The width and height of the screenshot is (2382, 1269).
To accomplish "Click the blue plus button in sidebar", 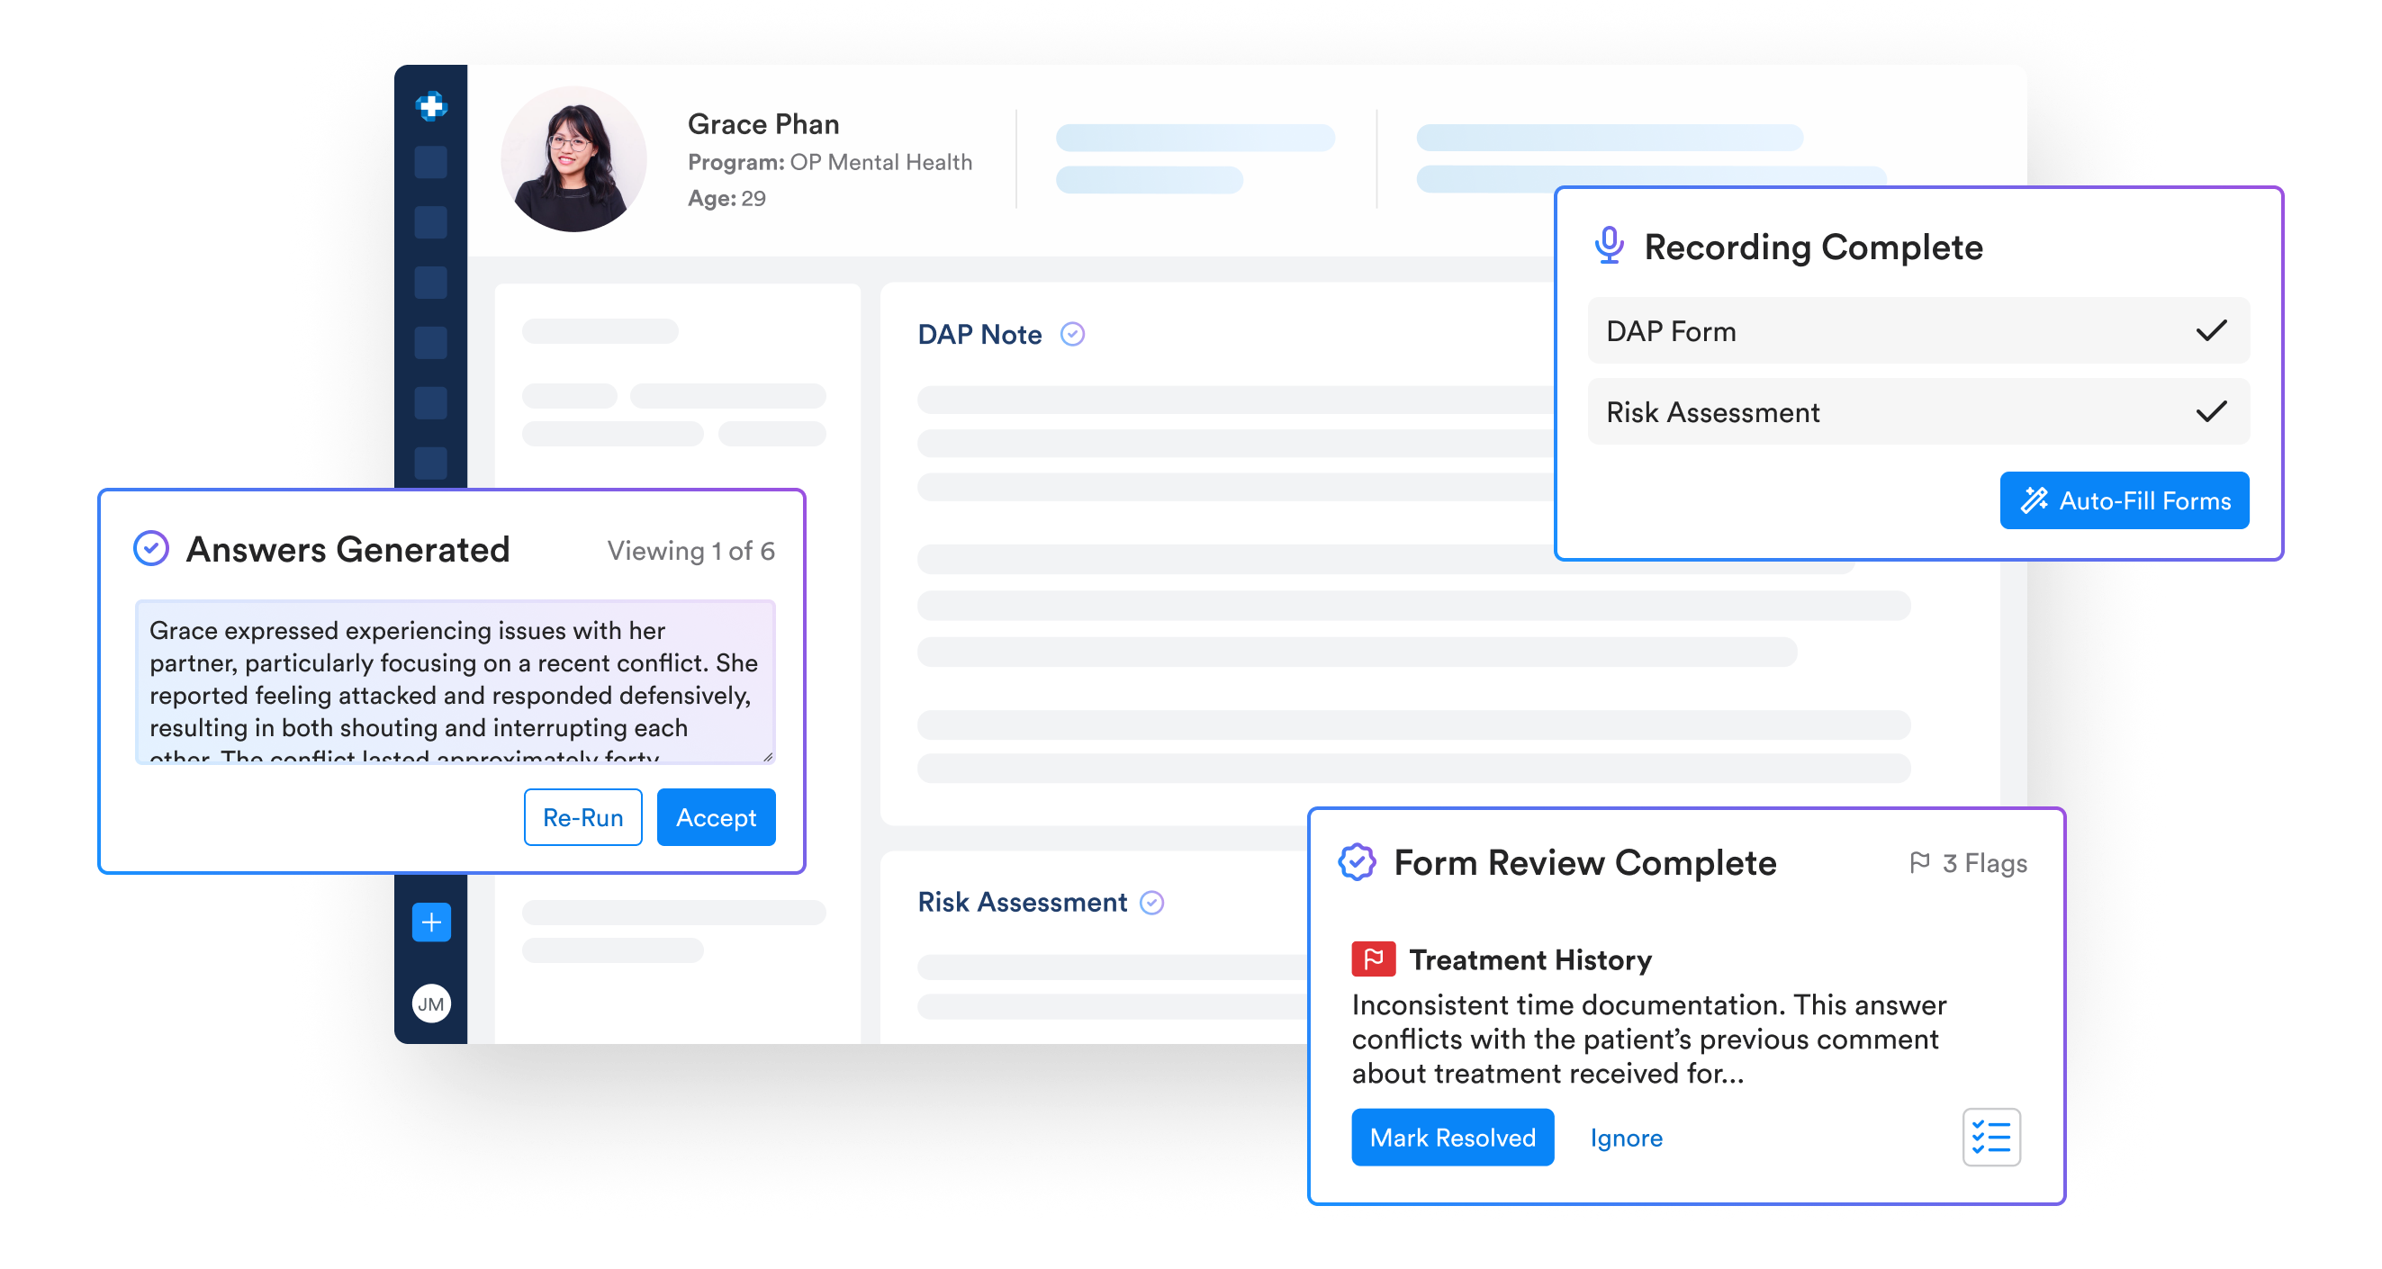I will 431,922.
